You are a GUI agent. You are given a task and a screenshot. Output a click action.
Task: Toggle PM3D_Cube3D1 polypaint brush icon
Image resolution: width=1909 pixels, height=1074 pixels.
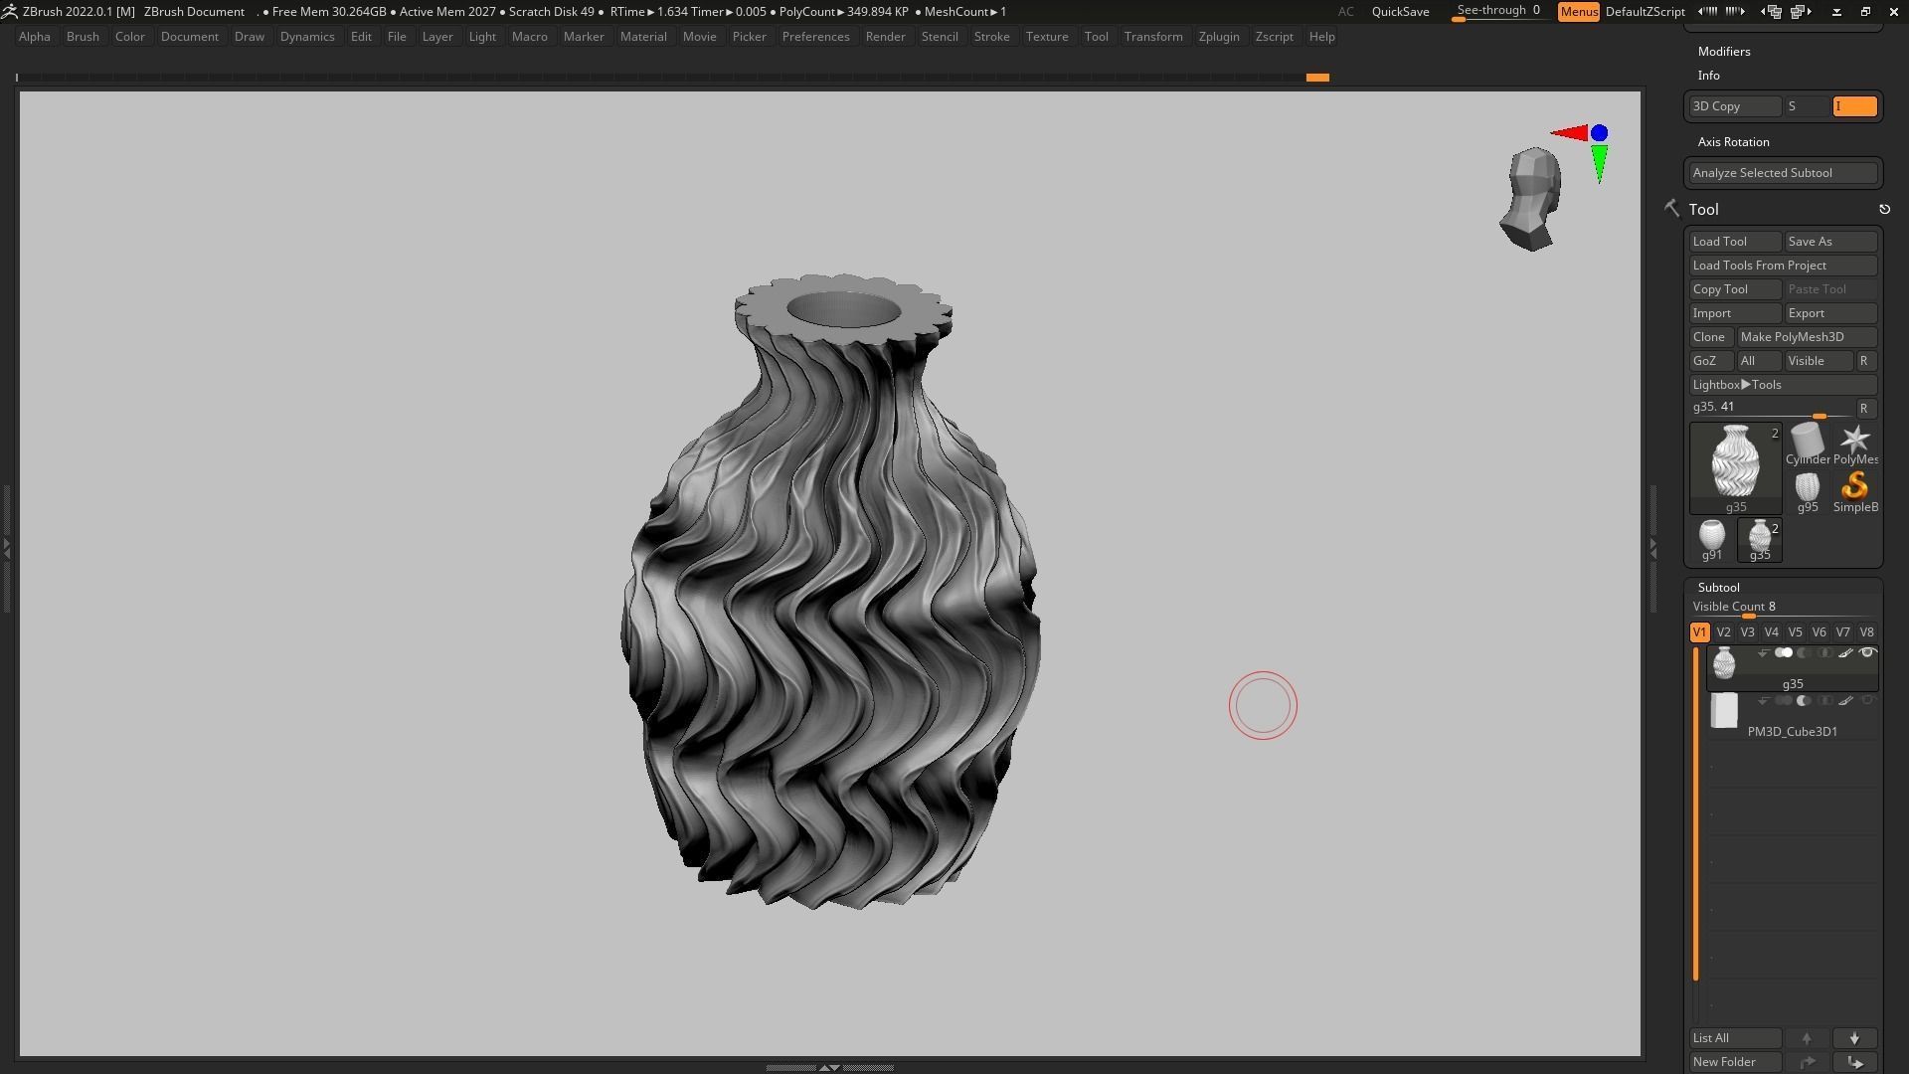[1845, 701]
